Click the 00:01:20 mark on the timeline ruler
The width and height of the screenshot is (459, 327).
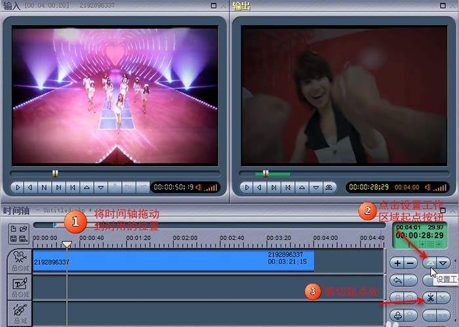[138, 238]
